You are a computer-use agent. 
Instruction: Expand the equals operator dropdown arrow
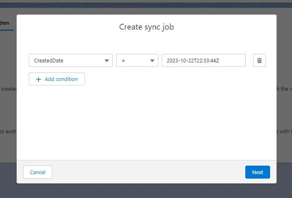tap(152, 61)
